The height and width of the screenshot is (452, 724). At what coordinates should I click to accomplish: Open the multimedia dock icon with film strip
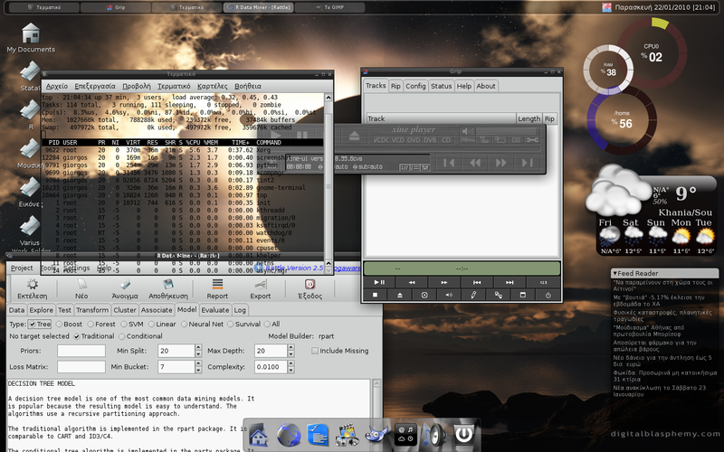(348, 435)
